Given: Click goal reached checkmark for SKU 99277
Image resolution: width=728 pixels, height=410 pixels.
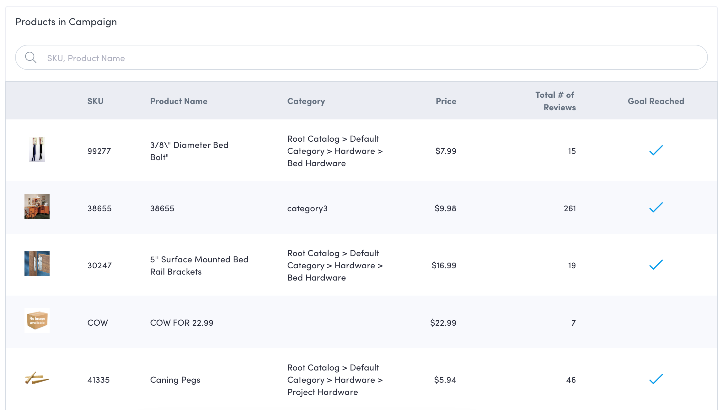Looking at the screenshot, I should pos(656,150).
